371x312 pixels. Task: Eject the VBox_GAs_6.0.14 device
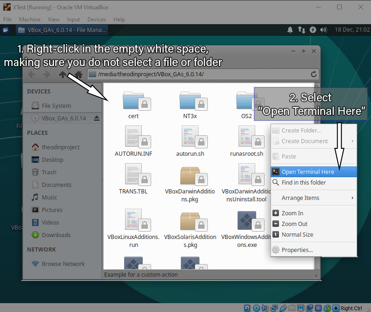click(96, 118)
